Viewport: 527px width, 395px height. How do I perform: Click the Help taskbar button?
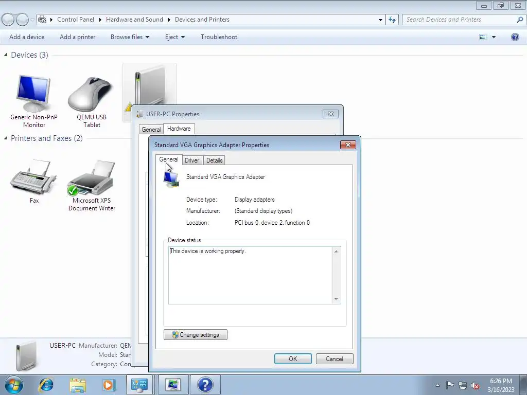click(205, 385)
